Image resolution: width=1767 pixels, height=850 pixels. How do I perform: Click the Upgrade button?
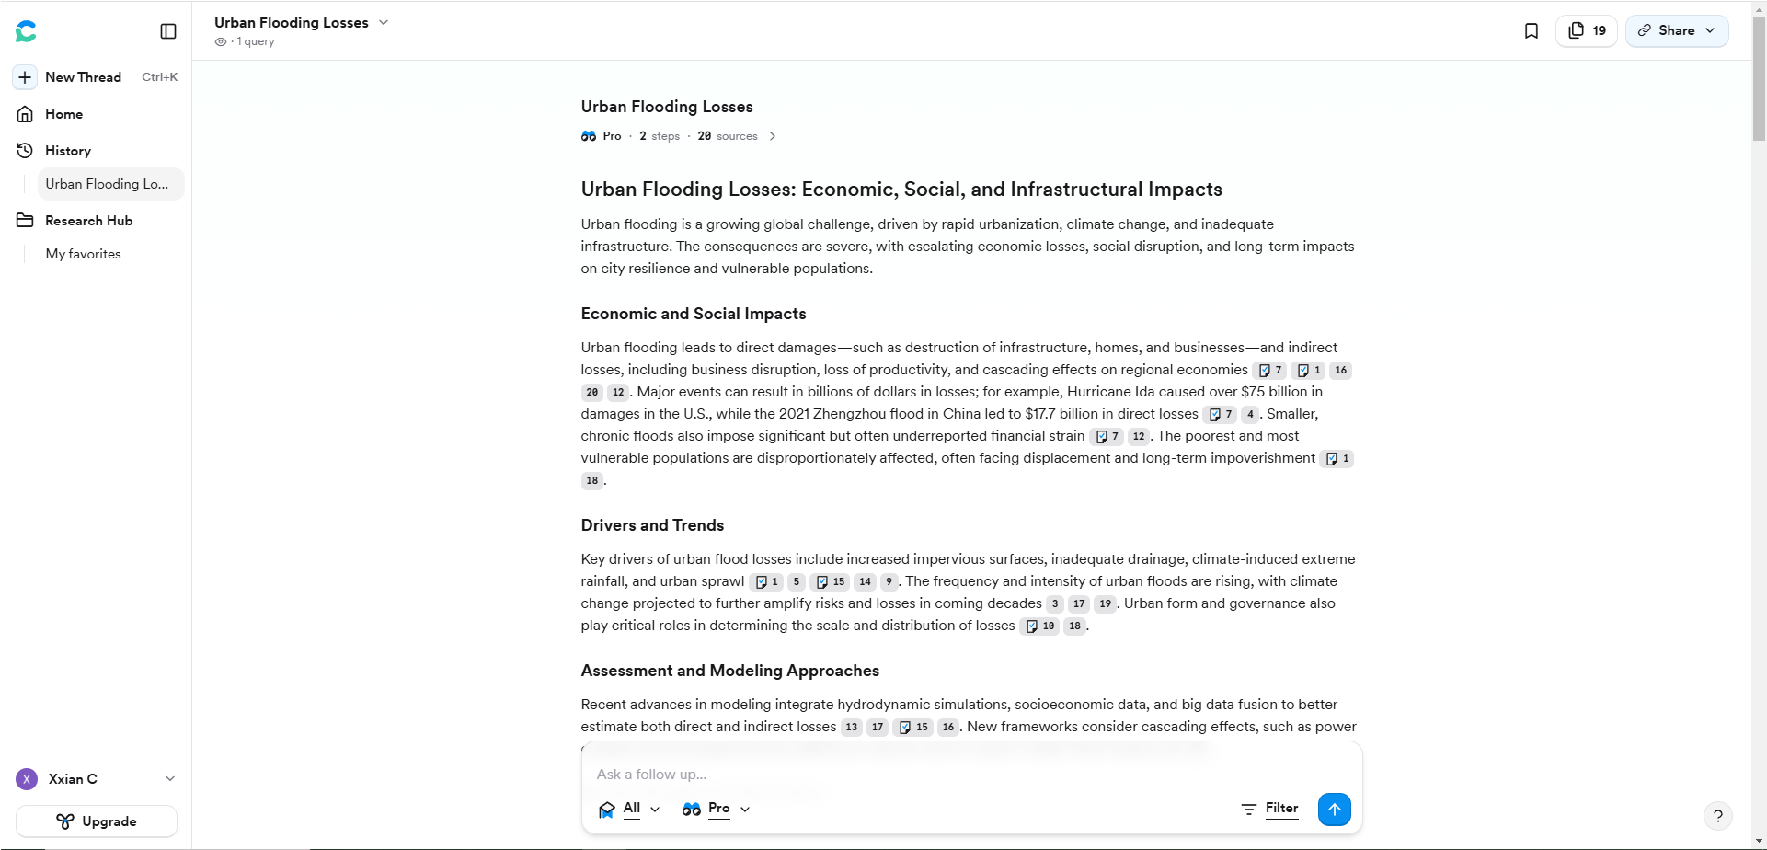pos(96,821)
